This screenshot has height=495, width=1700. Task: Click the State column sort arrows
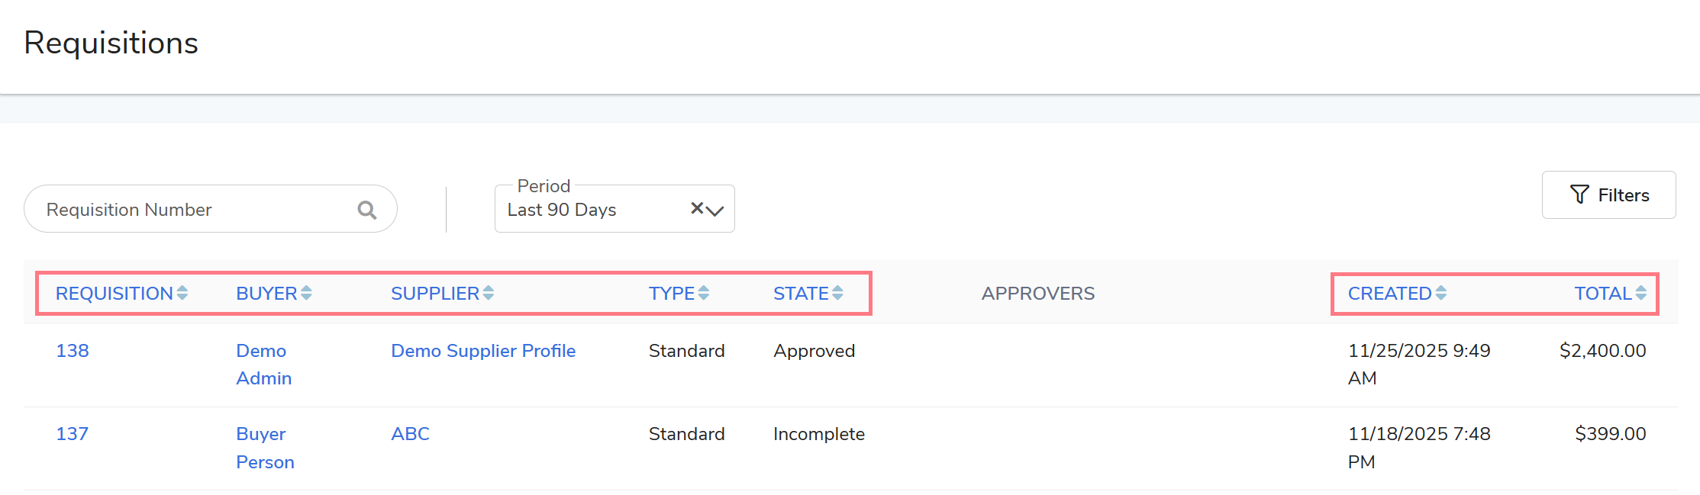(837, 293)
